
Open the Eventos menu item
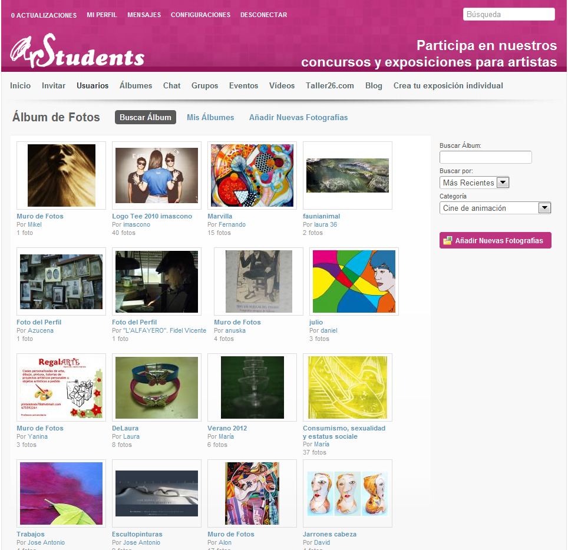pos(243,86)
